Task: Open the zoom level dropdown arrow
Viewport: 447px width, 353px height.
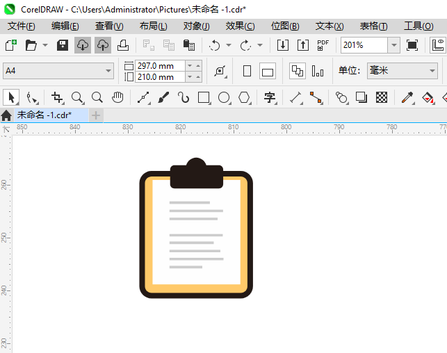Action: coord(394,45)
